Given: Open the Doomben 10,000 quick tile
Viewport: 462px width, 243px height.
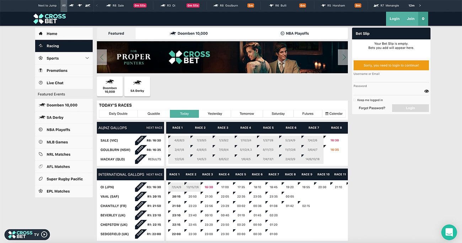Looking at the screenshot, I should coord(110,86).
